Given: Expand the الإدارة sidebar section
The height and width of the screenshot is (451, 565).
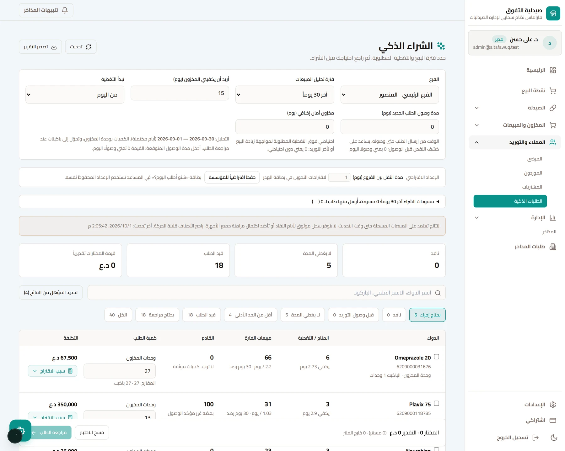Looking at the screenshot, I should tap(476, 218).
